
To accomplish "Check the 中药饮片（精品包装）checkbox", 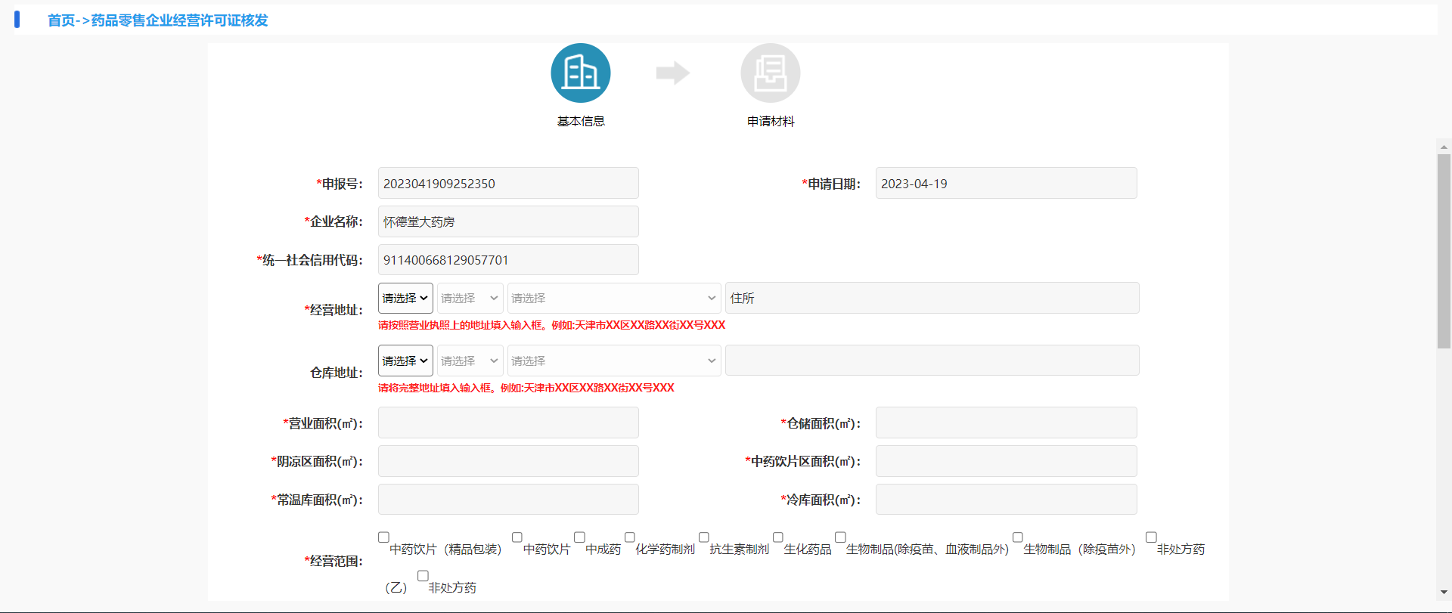I will pyautogui.click(x=383, y=537).
